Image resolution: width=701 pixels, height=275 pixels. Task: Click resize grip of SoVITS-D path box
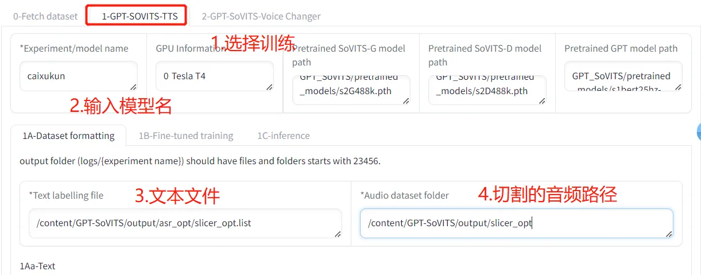[x=542, y=100]
